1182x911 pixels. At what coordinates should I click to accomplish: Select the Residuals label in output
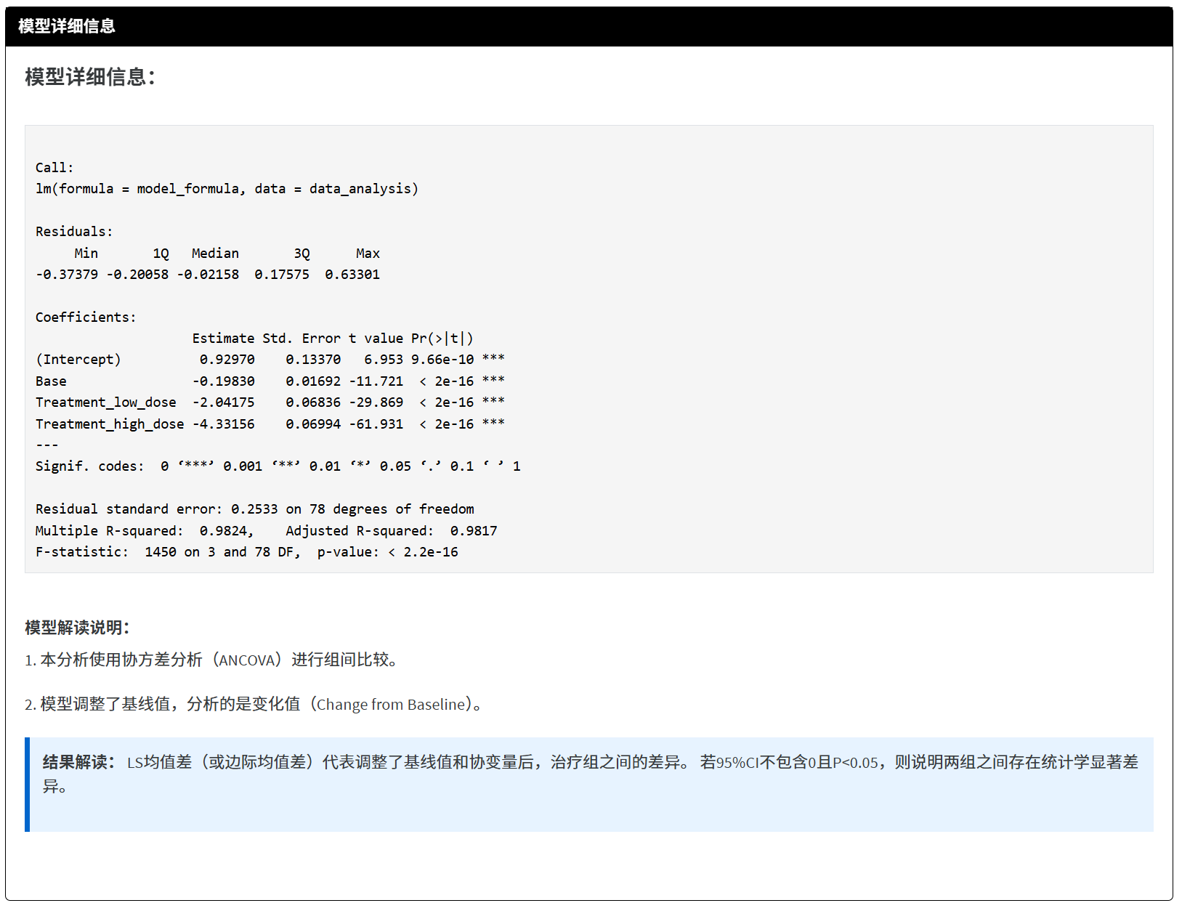pos(74,232)
